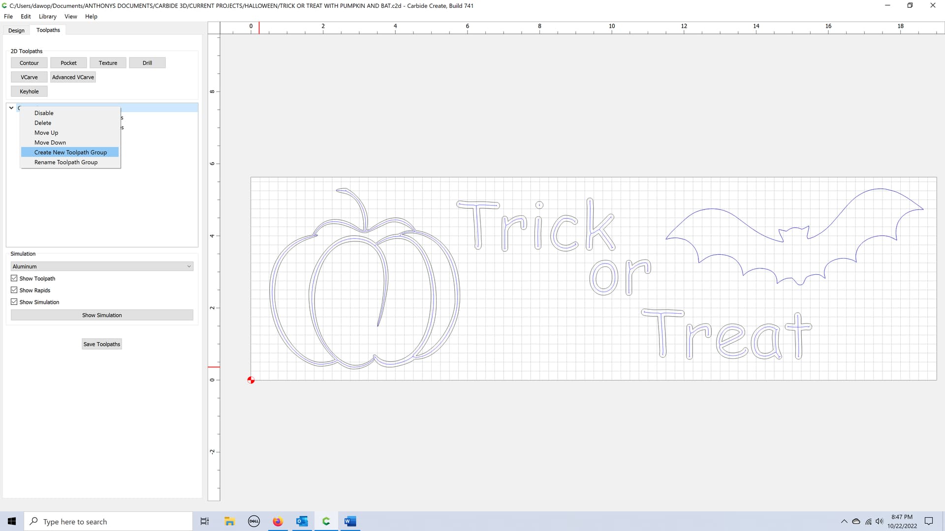Click the Advanced VCarve button
Image resolution: width=945 pixels, height=531 pixels.
[73, 77]
